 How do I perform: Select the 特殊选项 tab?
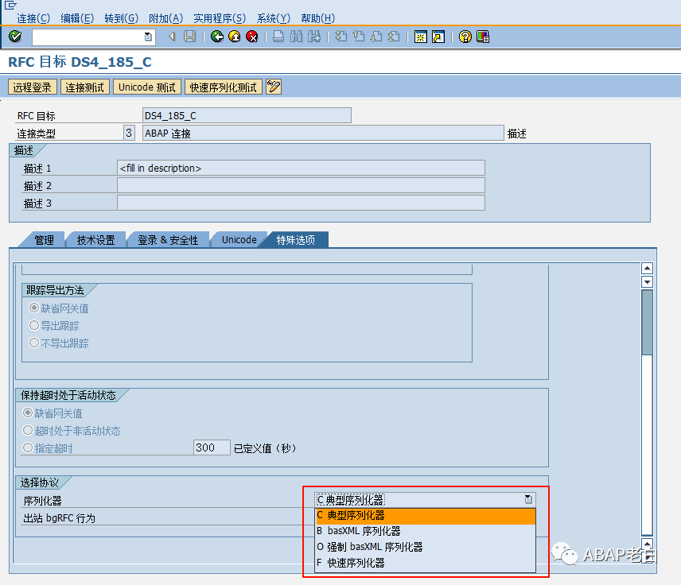pyautogui.click(x=296, y=239)
